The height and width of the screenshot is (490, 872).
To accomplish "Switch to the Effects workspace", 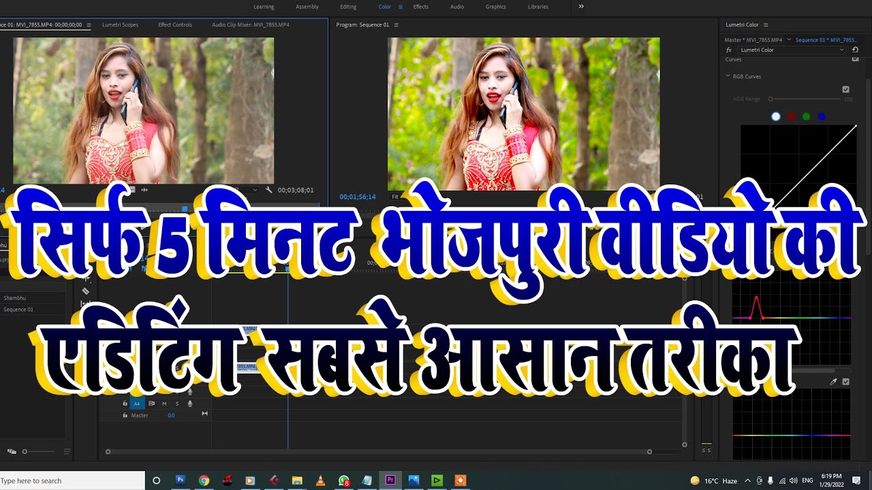I will tap(421, 7).
